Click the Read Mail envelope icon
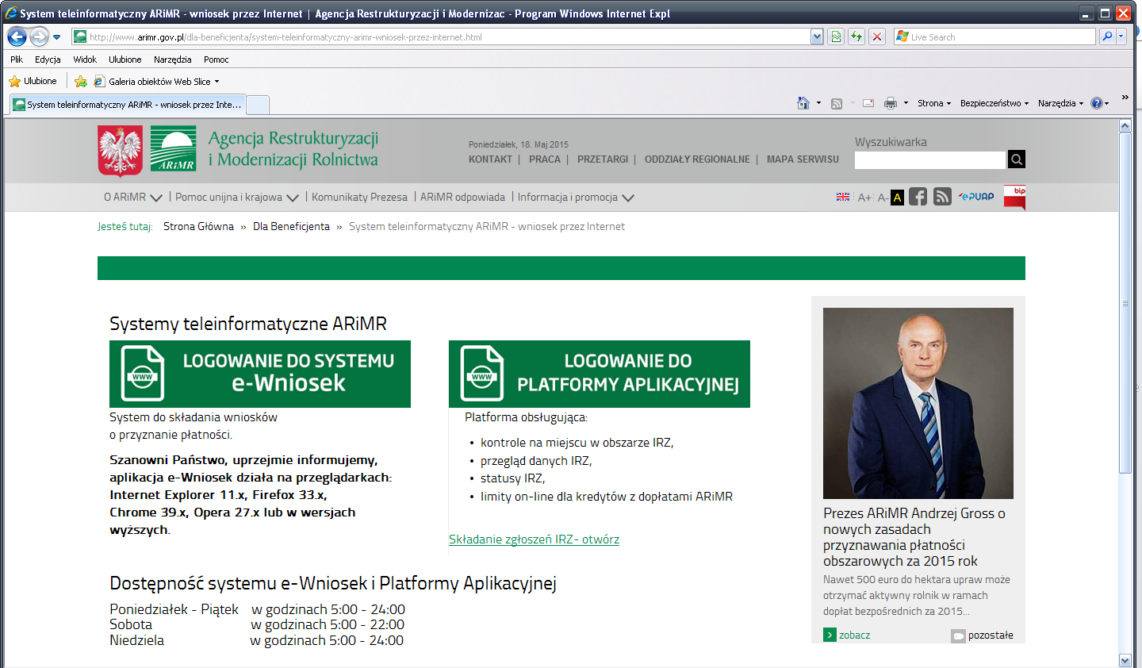This screenshot has height=668, width=1142. (868, 103)
